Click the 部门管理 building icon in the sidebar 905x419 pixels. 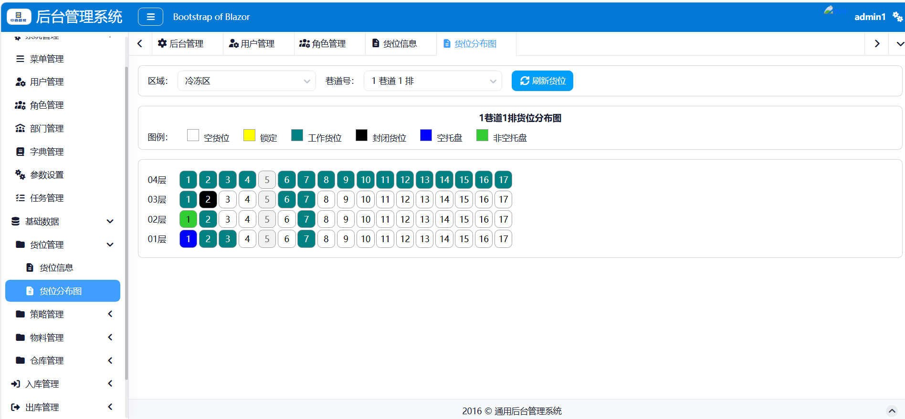[x=20, y=128]
